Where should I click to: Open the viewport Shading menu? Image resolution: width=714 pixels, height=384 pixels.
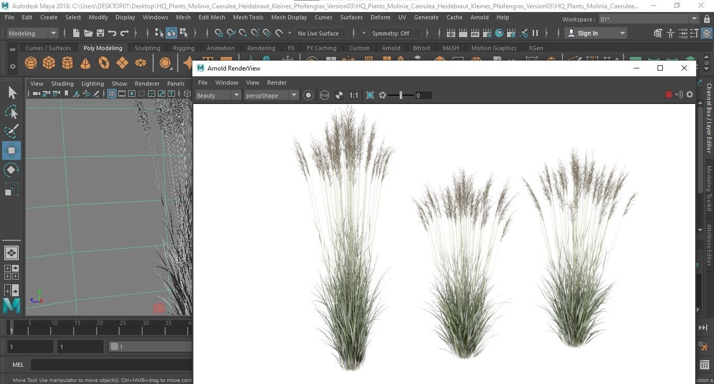click(x=62, y=84)
